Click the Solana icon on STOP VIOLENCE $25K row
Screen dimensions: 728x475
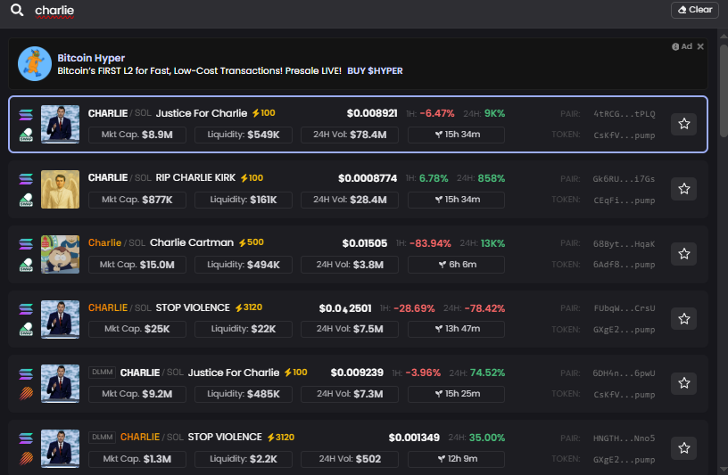tap(26, 308)
